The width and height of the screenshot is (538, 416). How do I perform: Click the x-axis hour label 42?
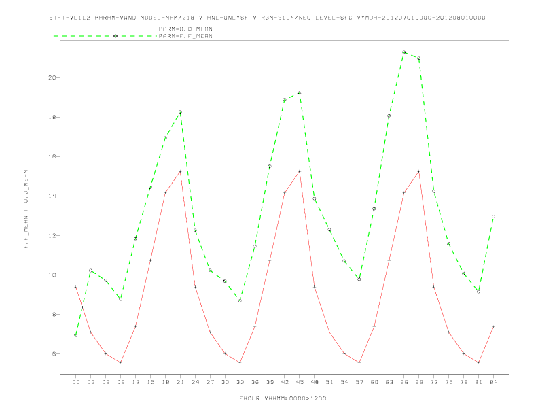click(x=285, y=382)
